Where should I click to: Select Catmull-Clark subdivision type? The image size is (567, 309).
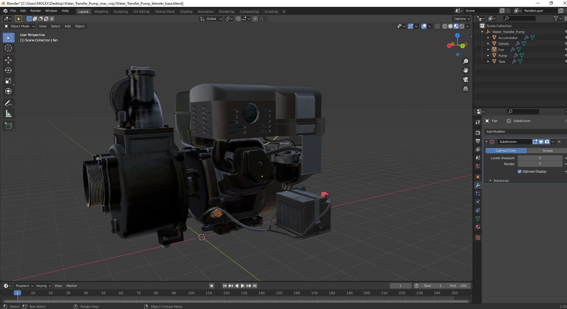[506, 151]
